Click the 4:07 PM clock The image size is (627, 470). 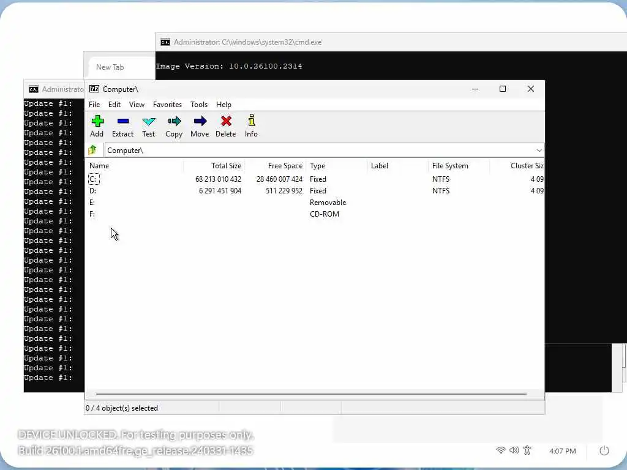pos(563,451)
